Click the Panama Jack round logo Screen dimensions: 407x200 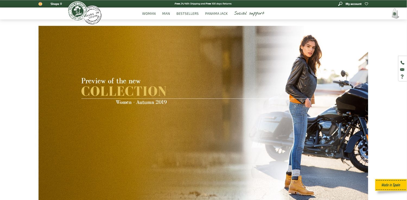click(x=78, y=11)
